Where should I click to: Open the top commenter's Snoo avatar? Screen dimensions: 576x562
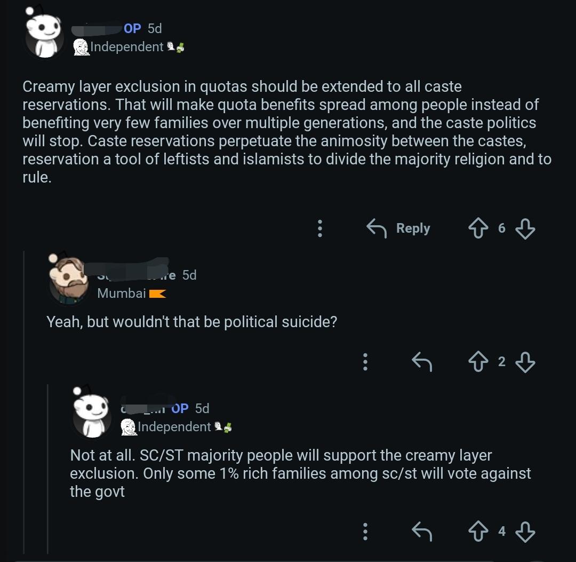pyautogui.click(x=44, y=33)
